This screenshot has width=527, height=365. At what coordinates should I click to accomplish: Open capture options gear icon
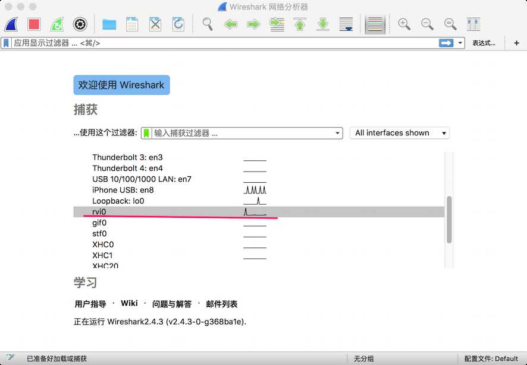pyautogui.click(x=80, y=24)
